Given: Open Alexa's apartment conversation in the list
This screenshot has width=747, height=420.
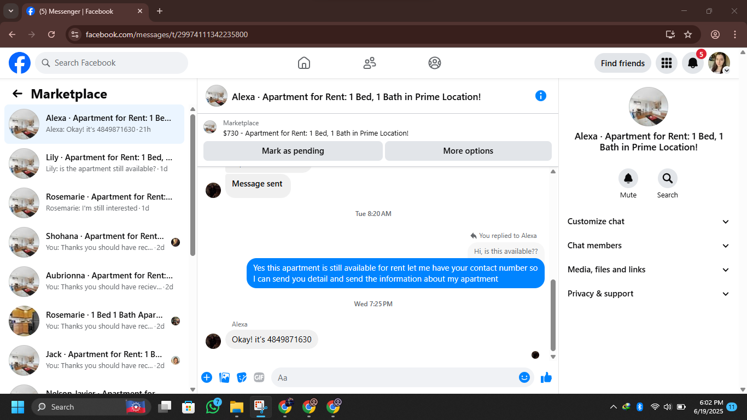Looking at the screenshot, I should pyautogui.click(x=95, y=124).
